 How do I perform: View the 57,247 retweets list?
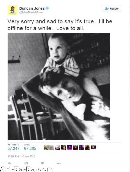[13, 147]
